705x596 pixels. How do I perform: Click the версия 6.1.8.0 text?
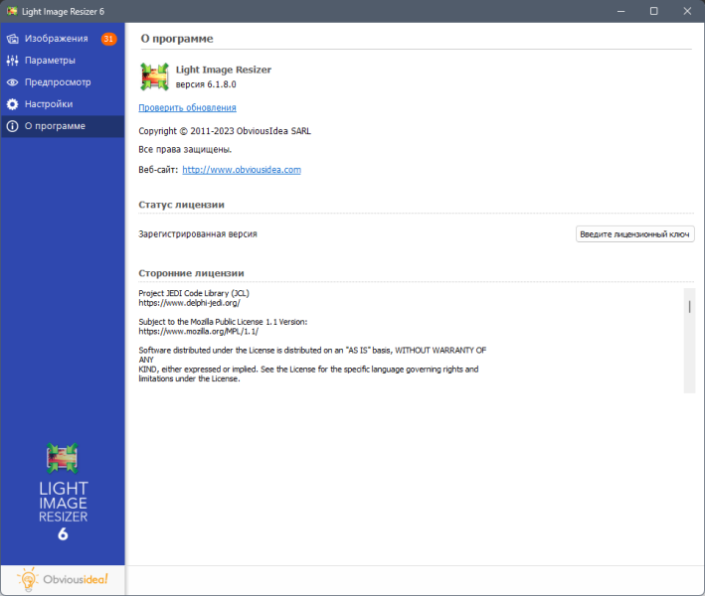[206, 84]
